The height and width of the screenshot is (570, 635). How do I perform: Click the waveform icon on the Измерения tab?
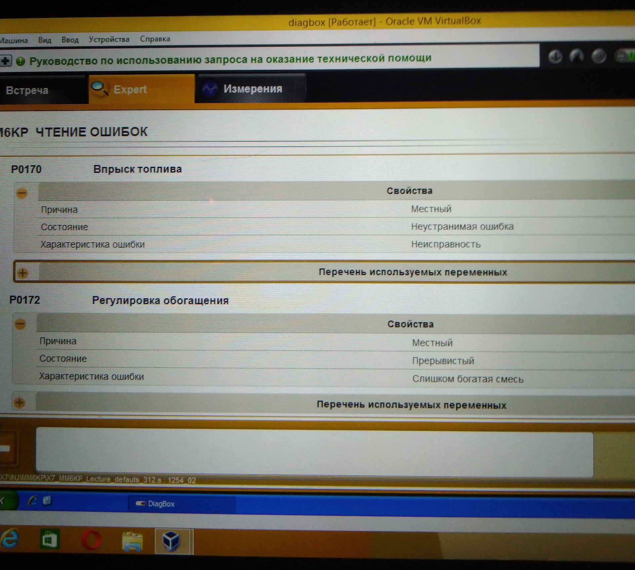coord(210,89)
